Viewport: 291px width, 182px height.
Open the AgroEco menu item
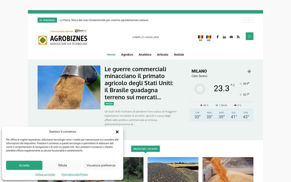(127, 55)
